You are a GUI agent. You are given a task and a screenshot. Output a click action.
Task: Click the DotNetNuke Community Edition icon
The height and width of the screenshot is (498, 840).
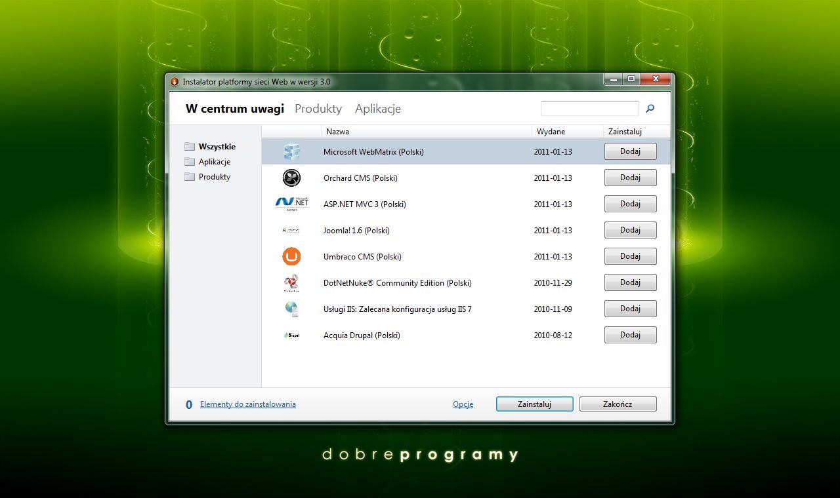pyautogui.click(x=291, y=282)
